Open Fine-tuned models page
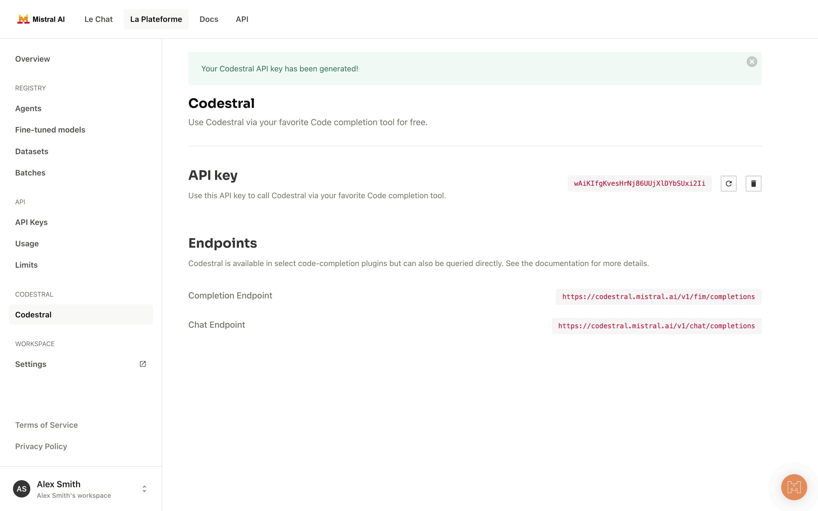The image size is (818, 511). 50,130
